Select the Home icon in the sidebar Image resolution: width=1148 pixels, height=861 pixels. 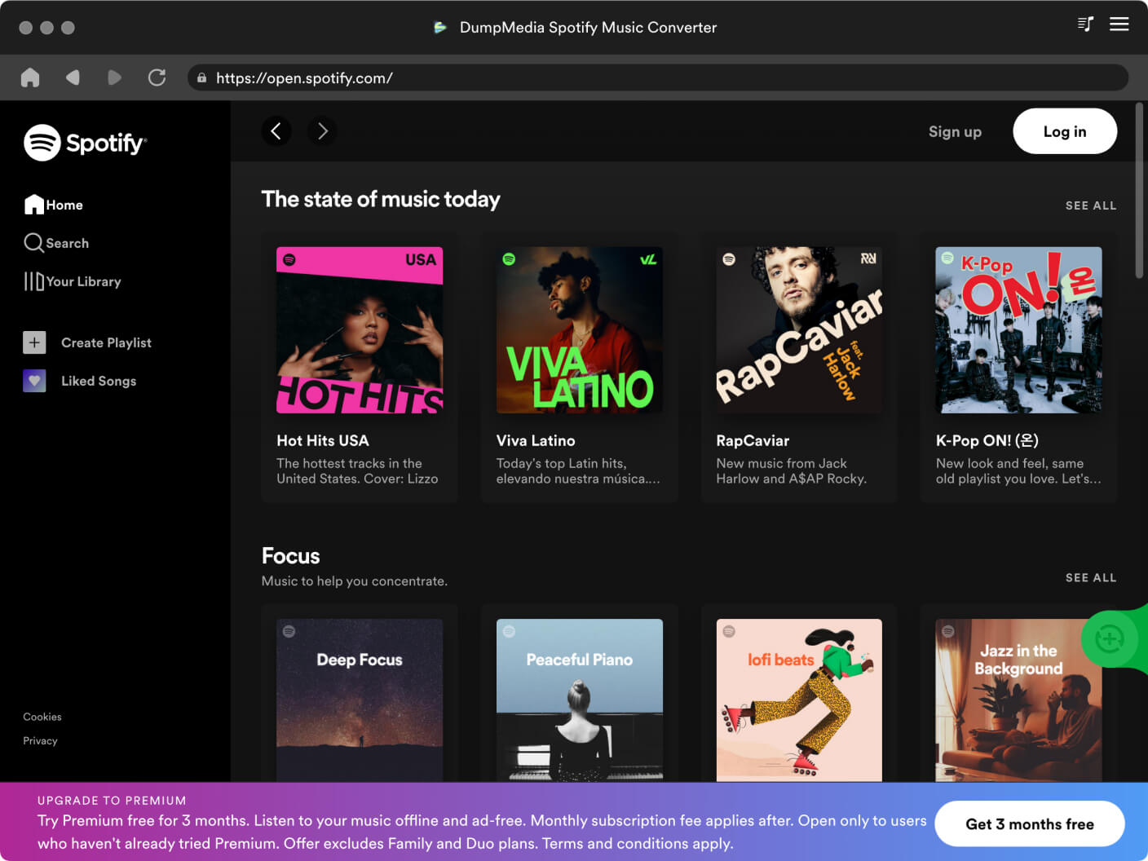(33, 204)
